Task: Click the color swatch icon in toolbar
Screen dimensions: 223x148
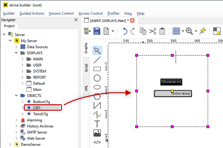Action: tap(217, 31)
